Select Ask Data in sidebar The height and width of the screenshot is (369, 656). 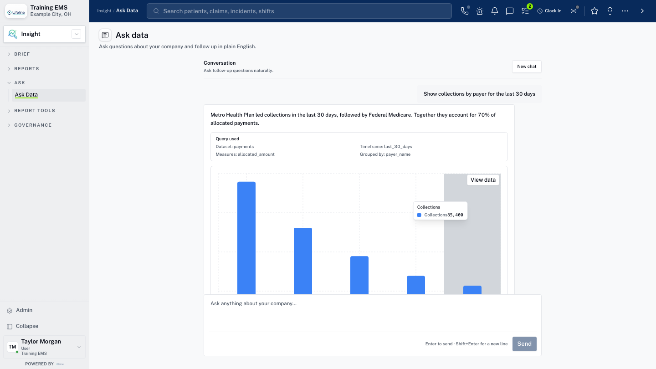tap(48, 95)
